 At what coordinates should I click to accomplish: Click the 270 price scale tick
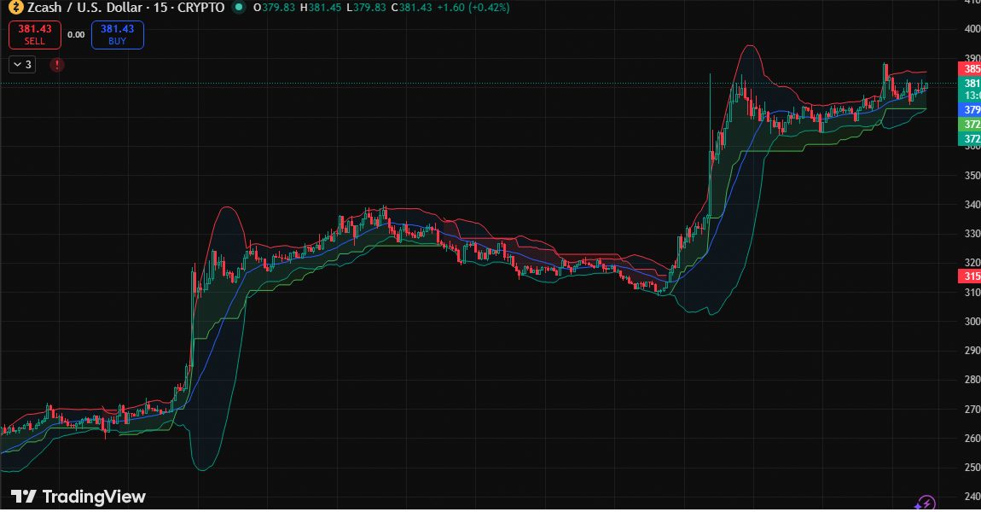click(972, 409)
